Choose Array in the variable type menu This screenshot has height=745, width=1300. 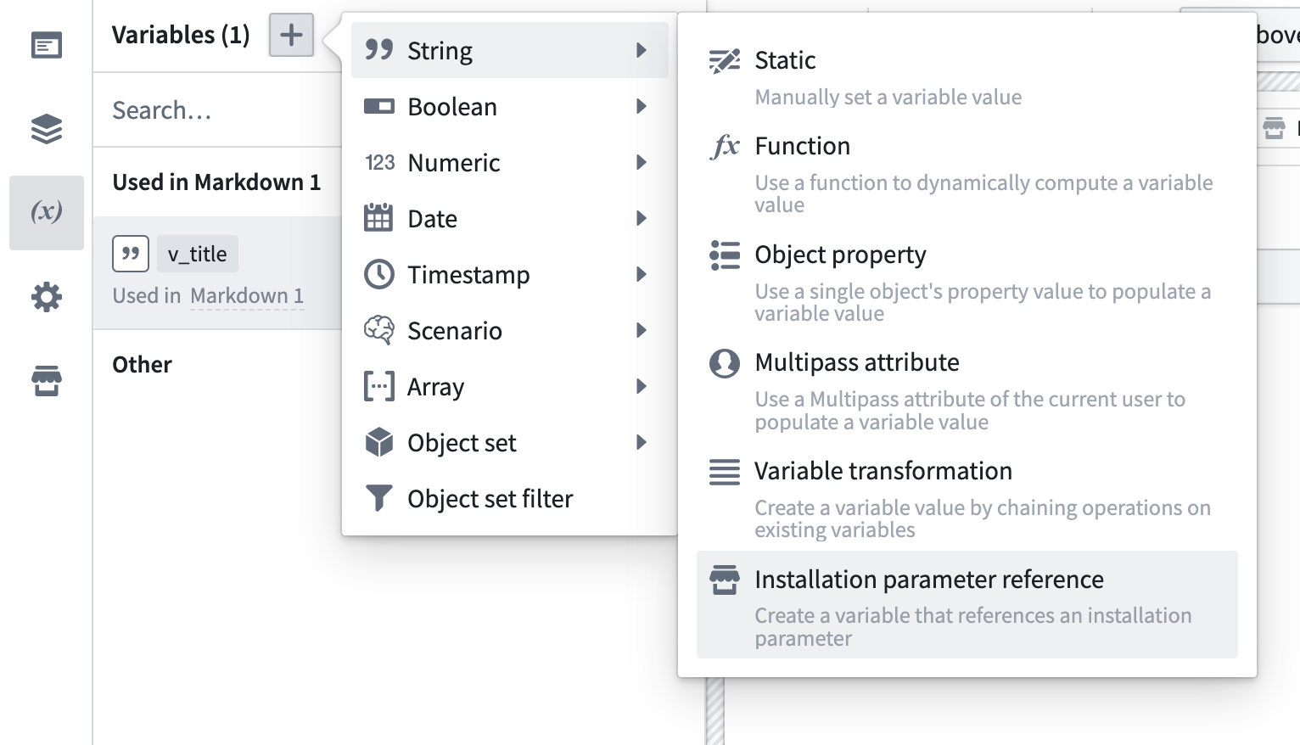tap(509, 387)
